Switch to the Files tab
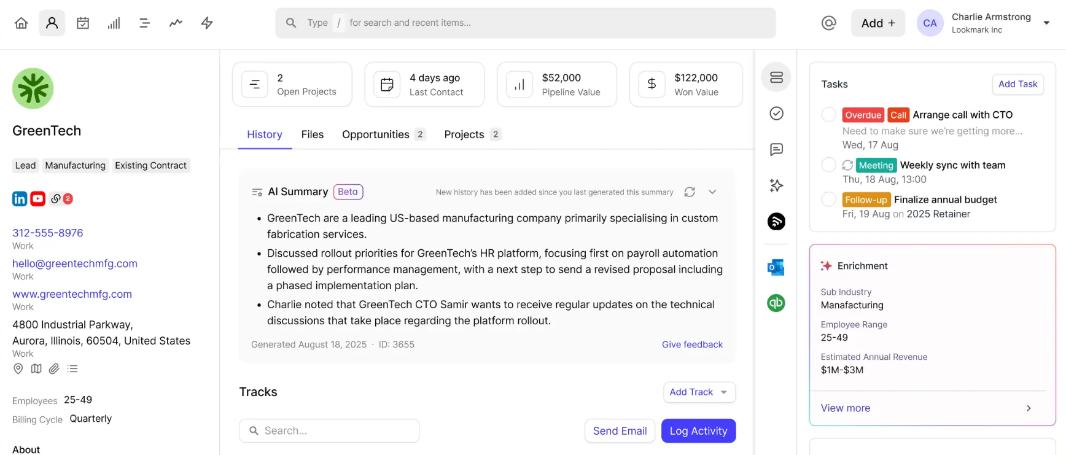The image size is (1066, 455). pos(313,134)
